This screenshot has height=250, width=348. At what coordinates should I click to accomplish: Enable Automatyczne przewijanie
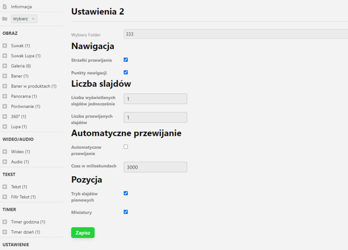[x=126, y=146]
